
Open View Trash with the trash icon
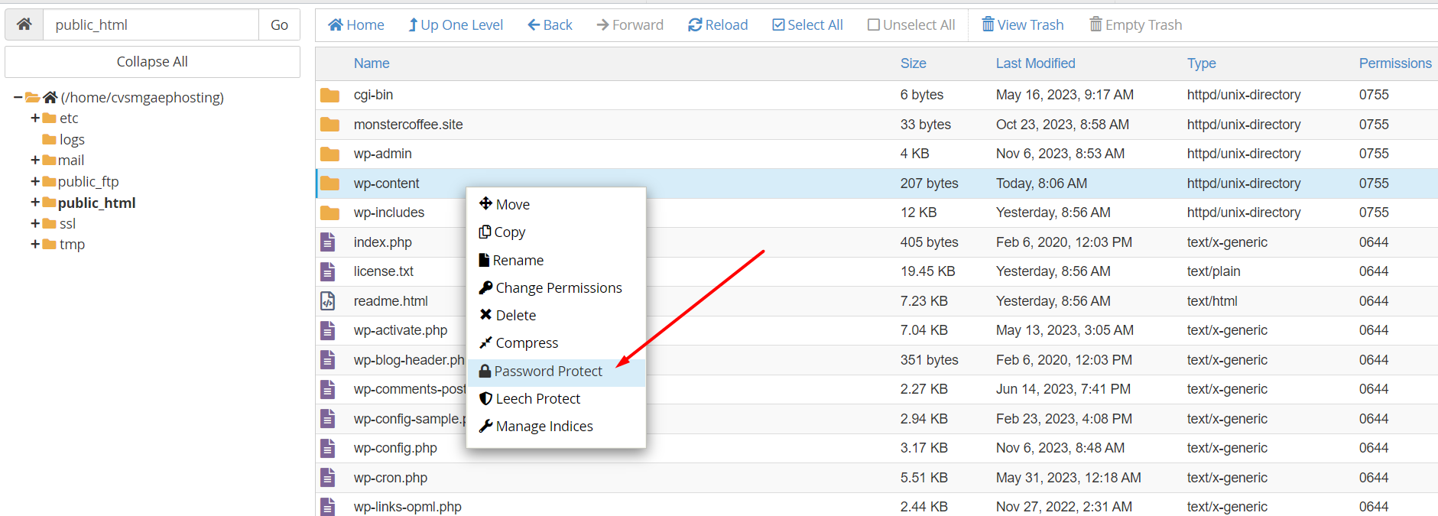coord(988,24)
